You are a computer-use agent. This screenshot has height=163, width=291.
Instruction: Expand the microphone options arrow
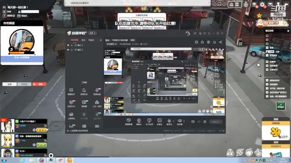tap(174, 121)
